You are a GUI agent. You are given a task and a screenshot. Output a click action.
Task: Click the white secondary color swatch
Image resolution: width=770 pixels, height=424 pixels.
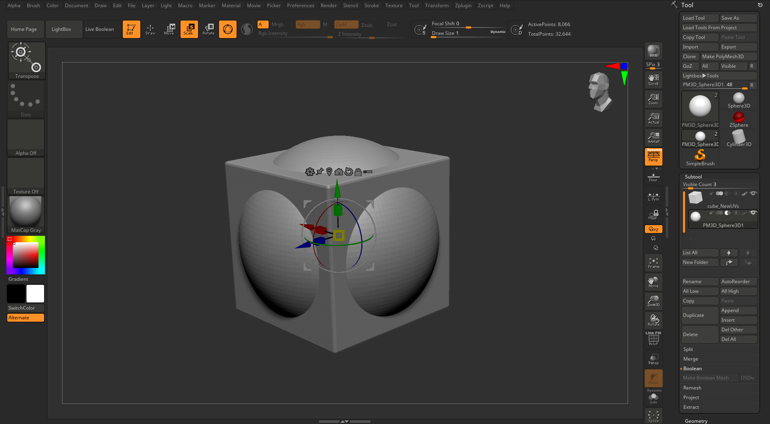35,294
